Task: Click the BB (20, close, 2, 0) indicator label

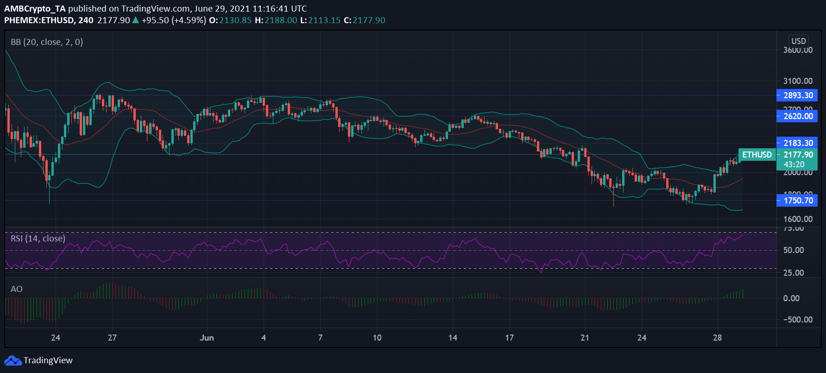Action: pos(47,42)
